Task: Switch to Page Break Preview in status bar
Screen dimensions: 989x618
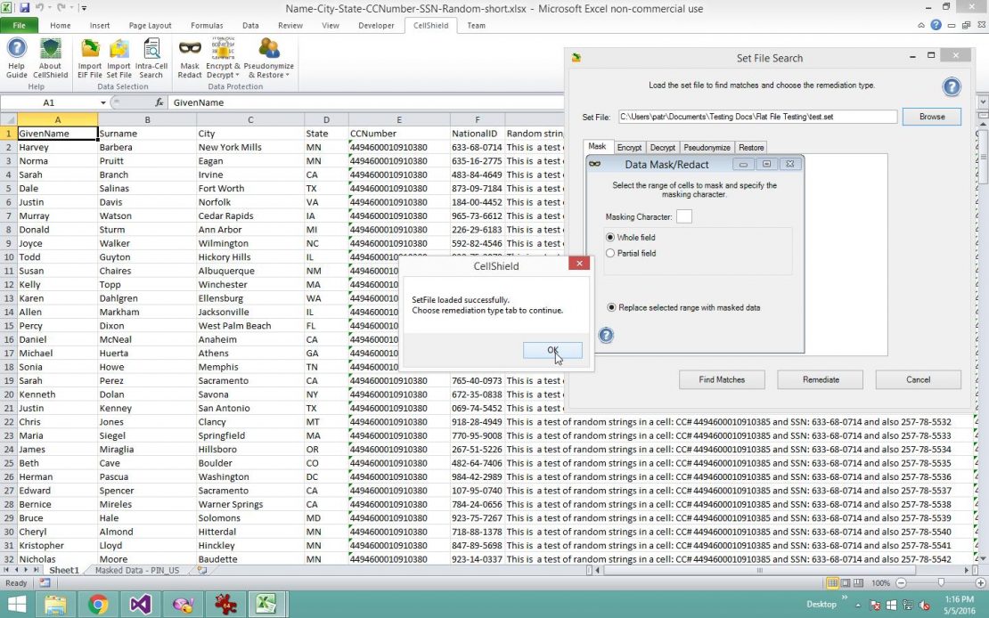Action: pos(858,582)
